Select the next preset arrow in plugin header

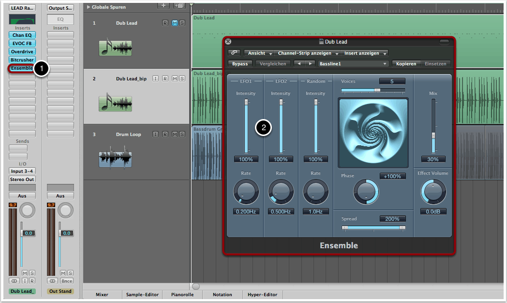pyautogui.click(x=309, y=63)
